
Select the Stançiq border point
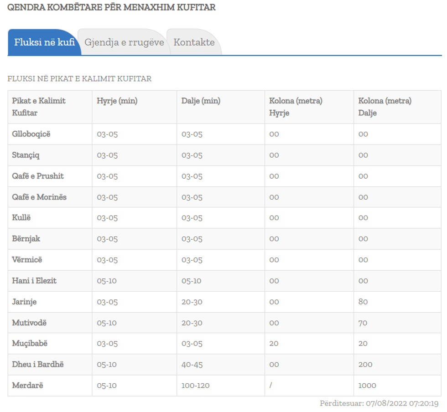point(26,155)
